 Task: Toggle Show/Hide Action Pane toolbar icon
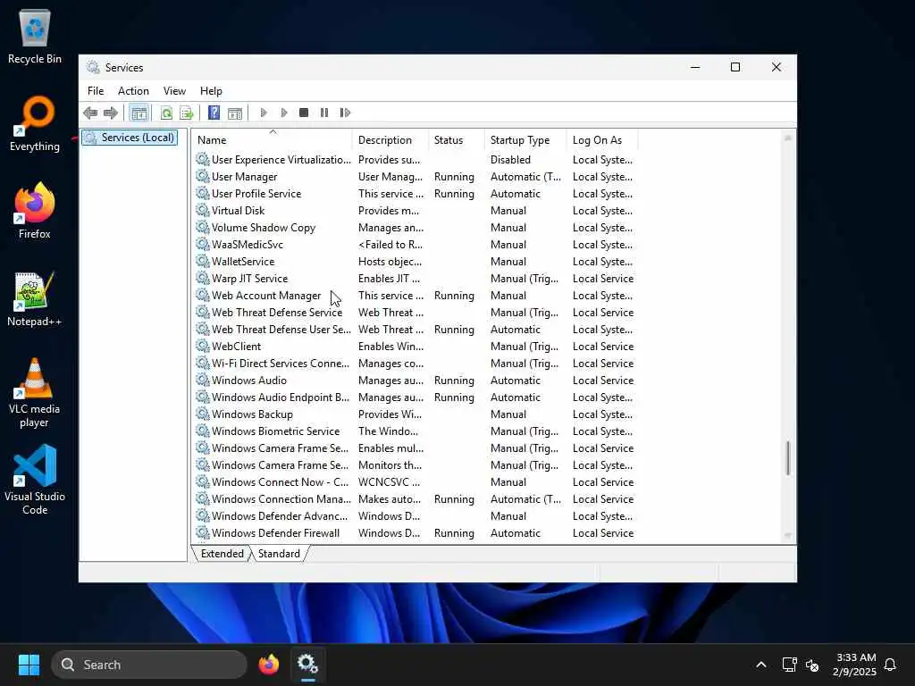(235, 113)
